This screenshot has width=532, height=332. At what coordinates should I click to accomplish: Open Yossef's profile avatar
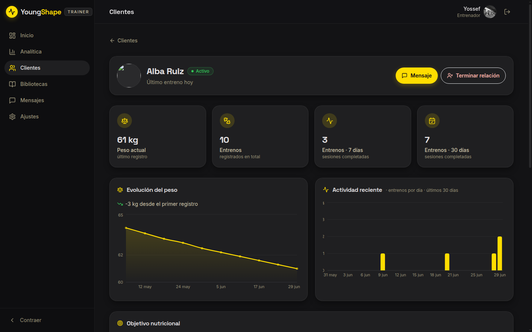coord(490,12)
